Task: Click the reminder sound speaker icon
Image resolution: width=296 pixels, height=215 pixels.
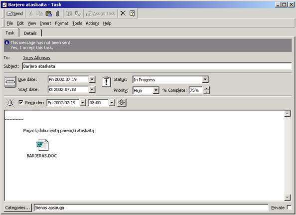Action: tap(122, 103)
